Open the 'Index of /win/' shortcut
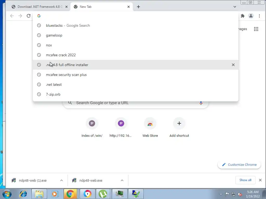Viewport: 266px width, 199px height. pyautogui.click(x=92, y=127)
